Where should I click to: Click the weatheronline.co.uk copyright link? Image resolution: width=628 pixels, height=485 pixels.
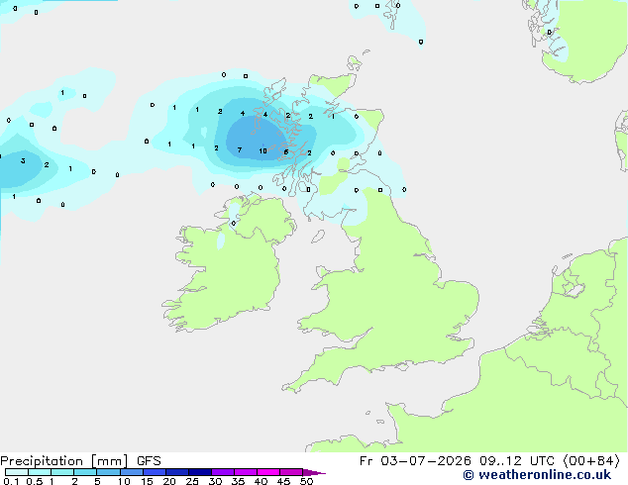click(x=537, y=475)
